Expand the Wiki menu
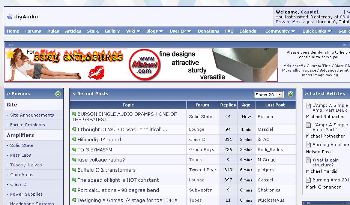This screenshot has height=205, width=350. coord(133,31)
